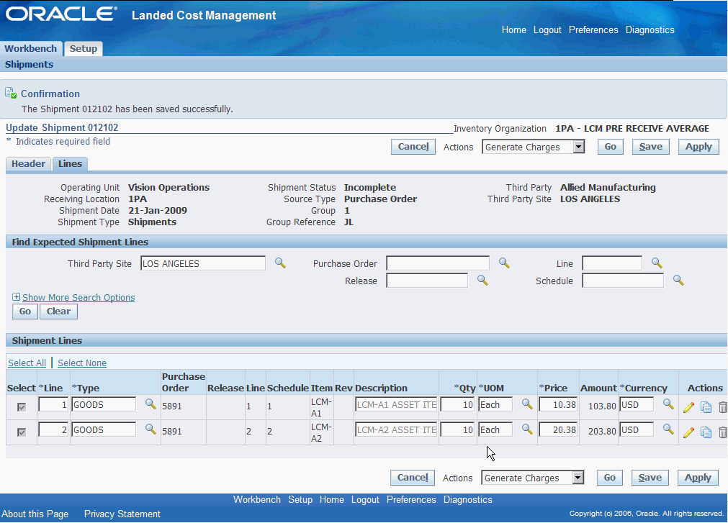The height and width of the screenshot is (523, 728).
Task: Click Go button in Find Expected Shipment Lines
Action: 25,311
